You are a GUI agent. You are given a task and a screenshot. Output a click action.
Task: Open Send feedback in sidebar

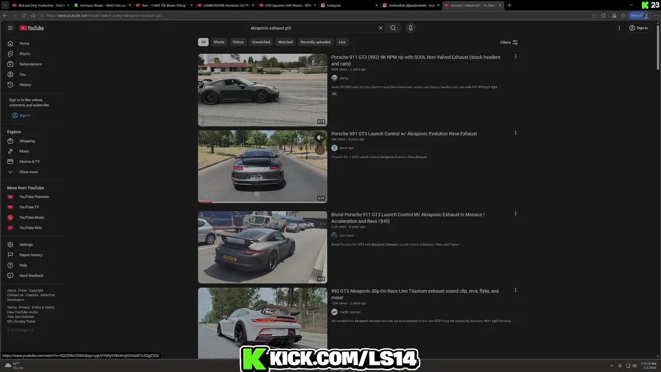(x=31, y=275)
